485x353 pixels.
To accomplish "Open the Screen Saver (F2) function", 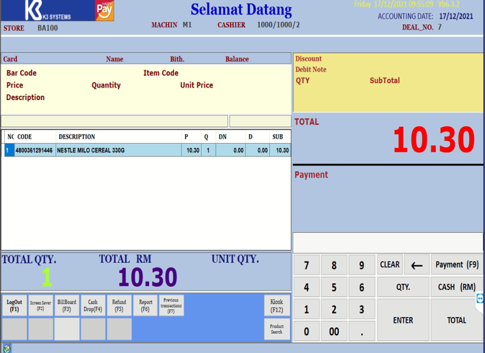I will pos(41,306).
